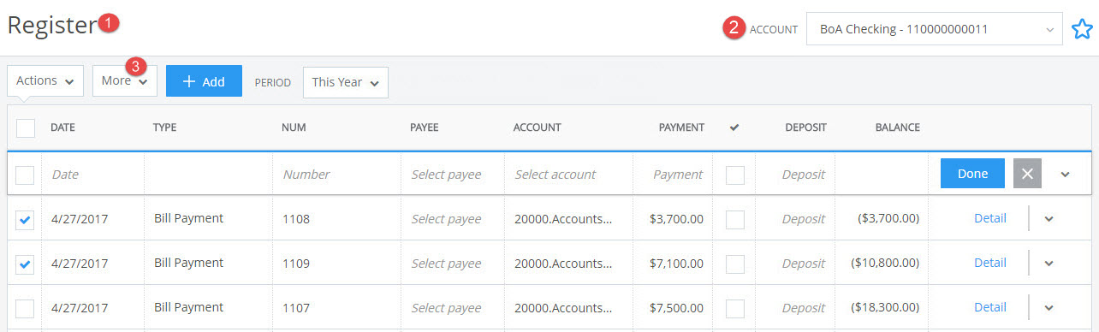Viewport: 1099px width, 332px height.
Task: Open chevron menu beside Done button
Action: pos(1065,174)
